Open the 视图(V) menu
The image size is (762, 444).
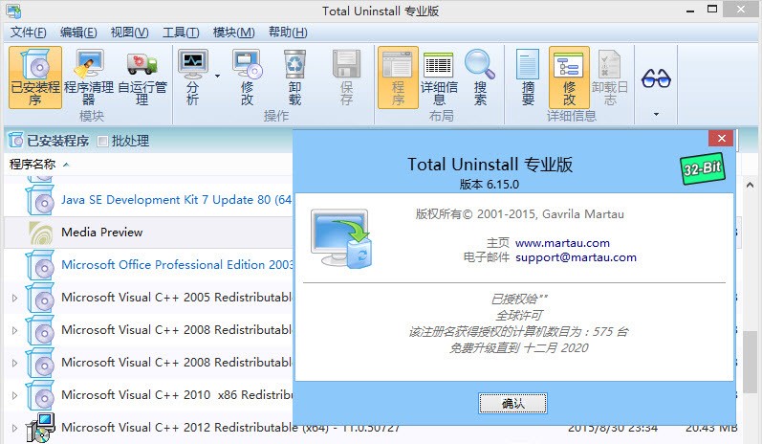[x=129, y=33]
